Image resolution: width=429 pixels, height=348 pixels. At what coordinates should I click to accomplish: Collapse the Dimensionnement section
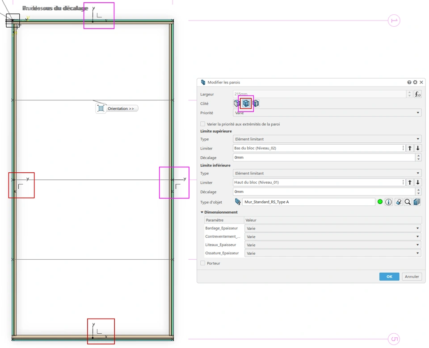[202, 212]
